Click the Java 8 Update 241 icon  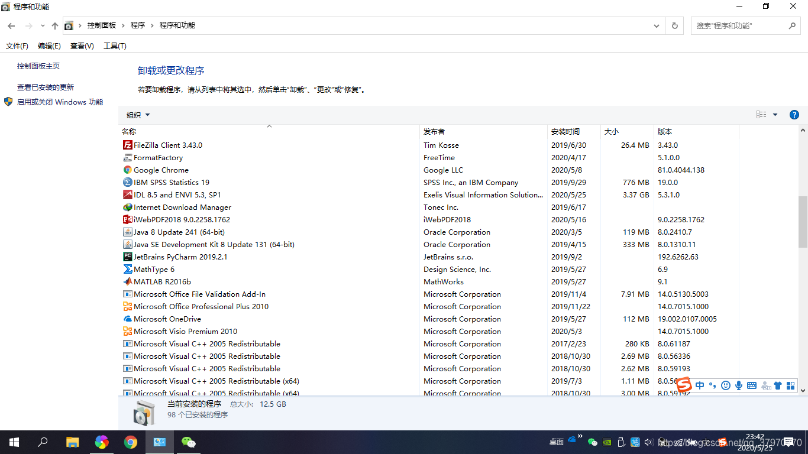pos(127,232)
